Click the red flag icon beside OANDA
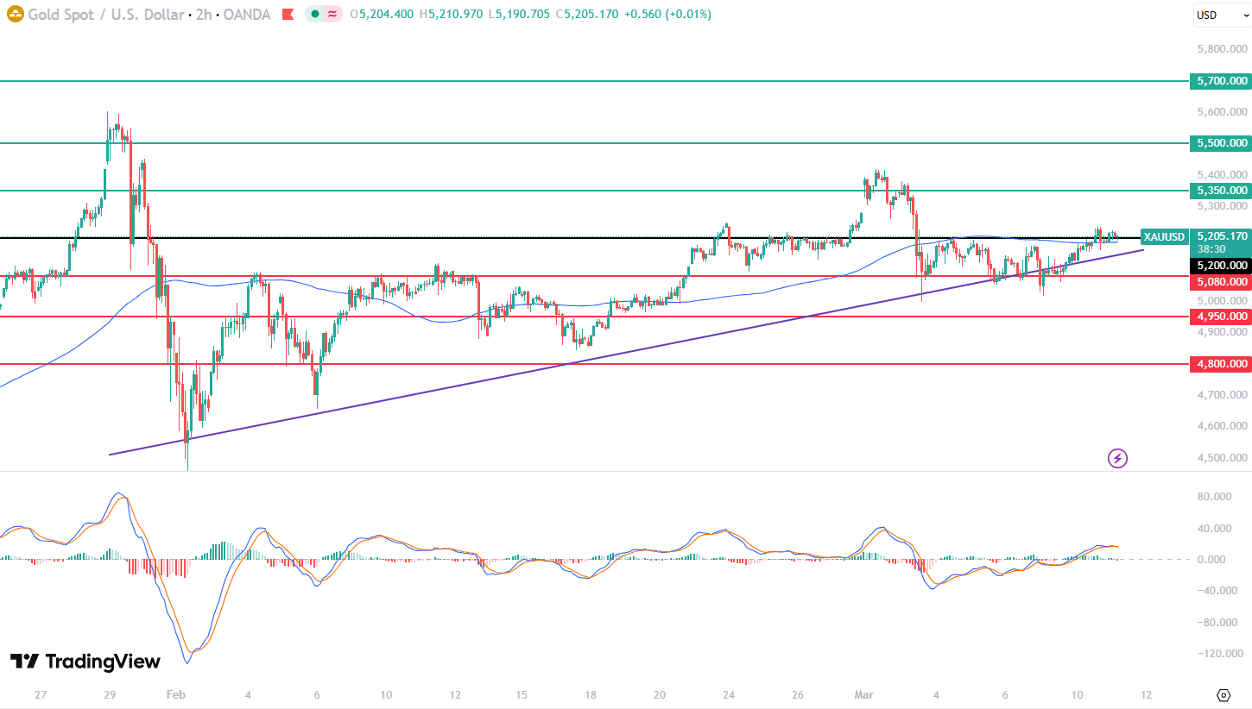This screenshot has height=709, width=1252. 288,15
